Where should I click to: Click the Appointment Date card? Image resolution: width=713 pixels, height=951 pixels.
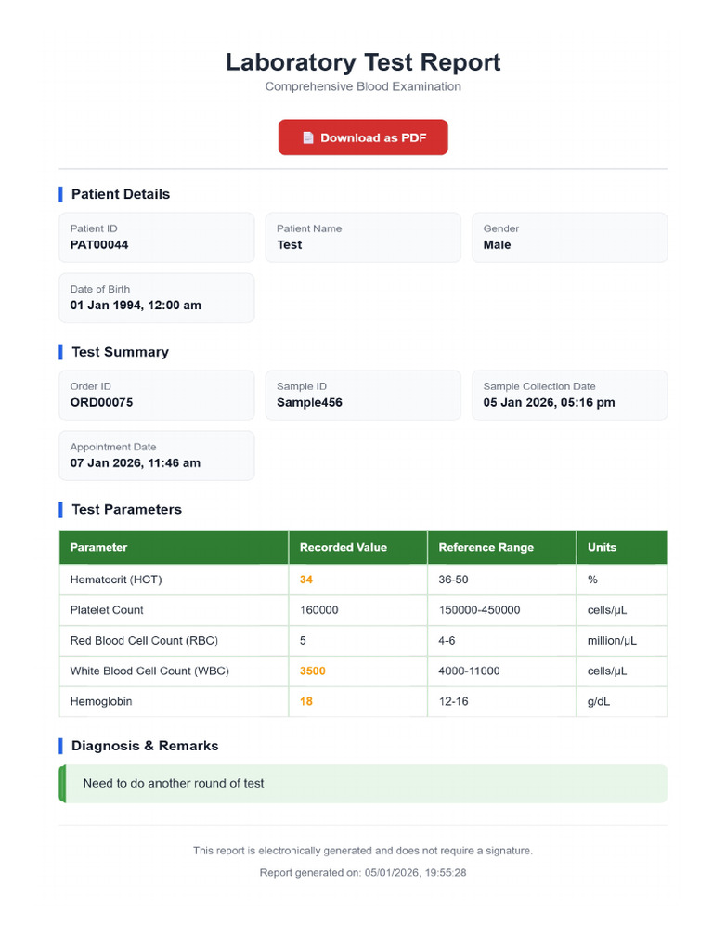[156, 455]
